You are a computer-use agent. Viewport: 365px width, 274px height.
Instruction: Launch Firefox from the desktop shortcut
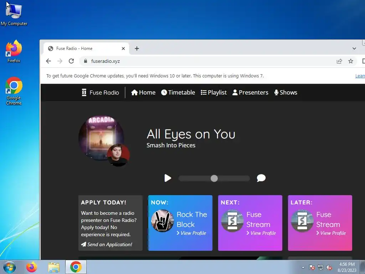(x=14, y=51)
